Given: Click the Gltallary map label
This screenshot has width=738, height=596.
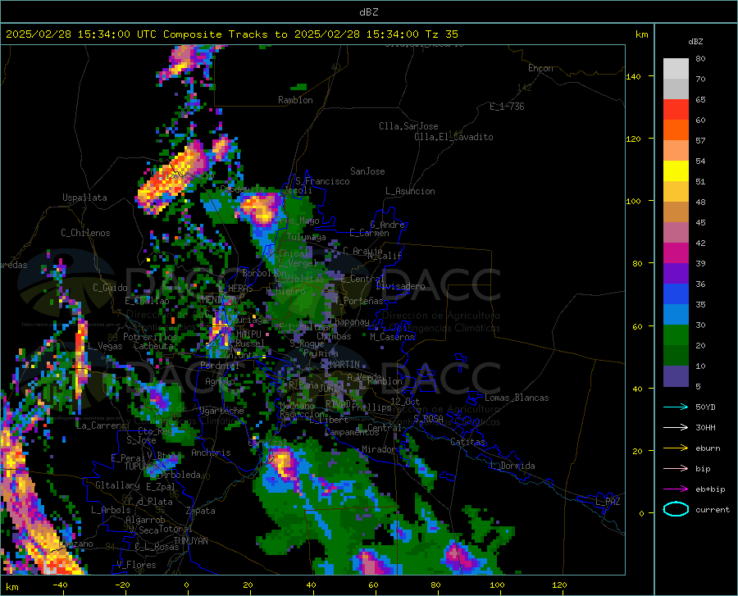Looking at the screenshot, I should tap(117, 485).
